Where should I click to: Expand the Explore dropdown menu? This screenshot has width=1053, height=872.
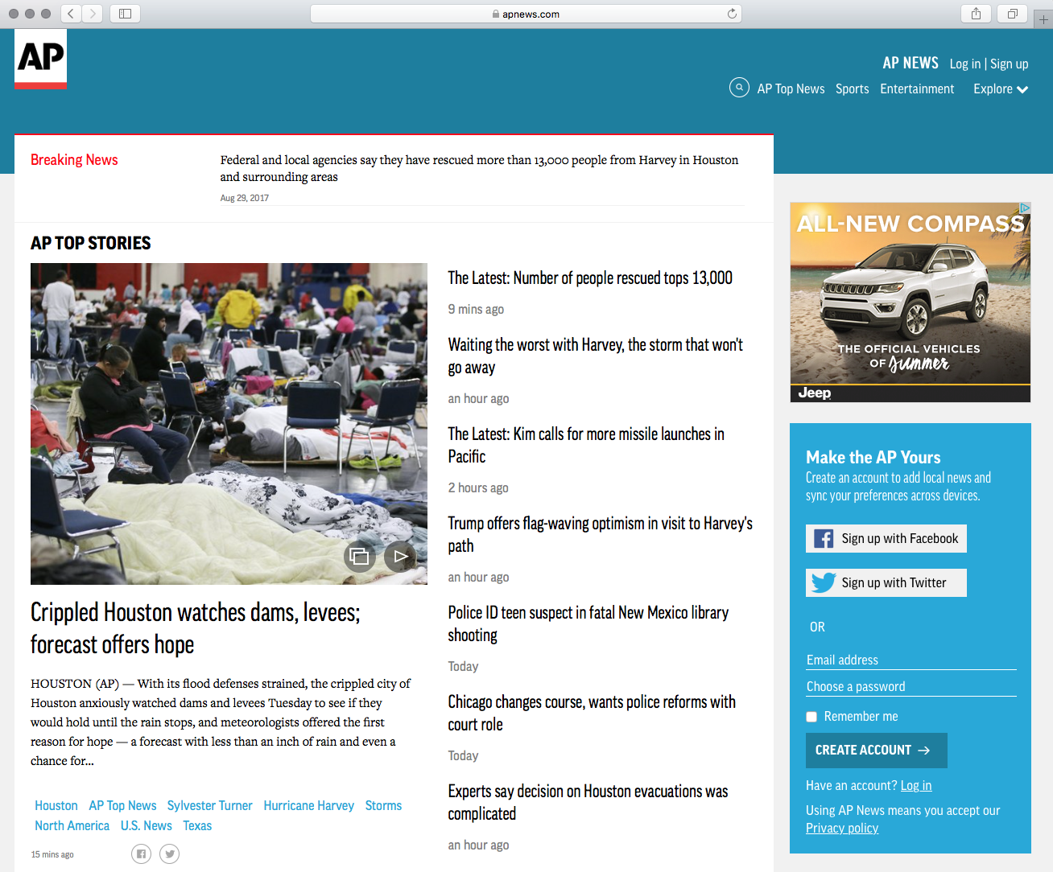[x=1001, y=89]
